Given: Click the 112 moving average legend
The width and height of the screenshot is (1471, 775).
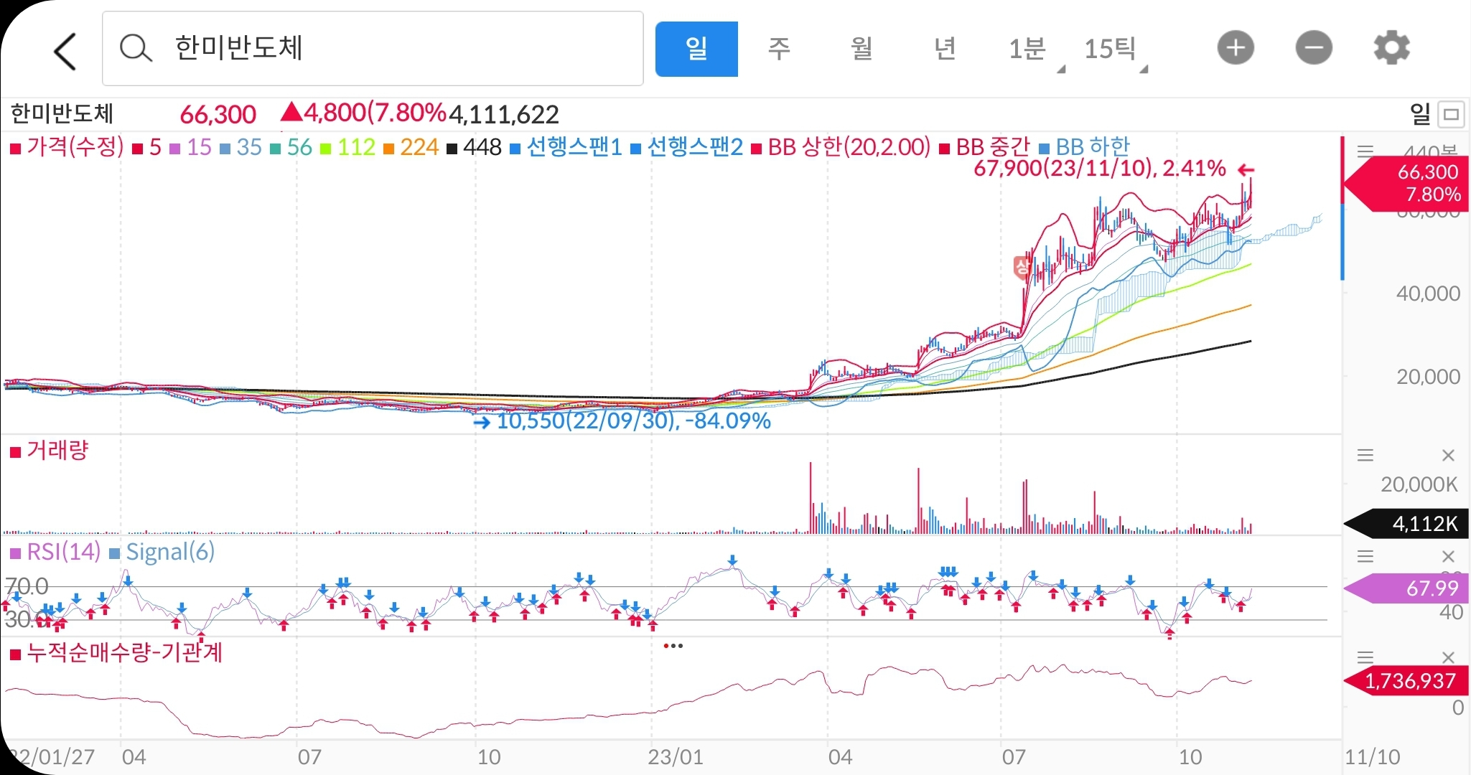Looking at the screenshot, I should [x=348, y=148].
